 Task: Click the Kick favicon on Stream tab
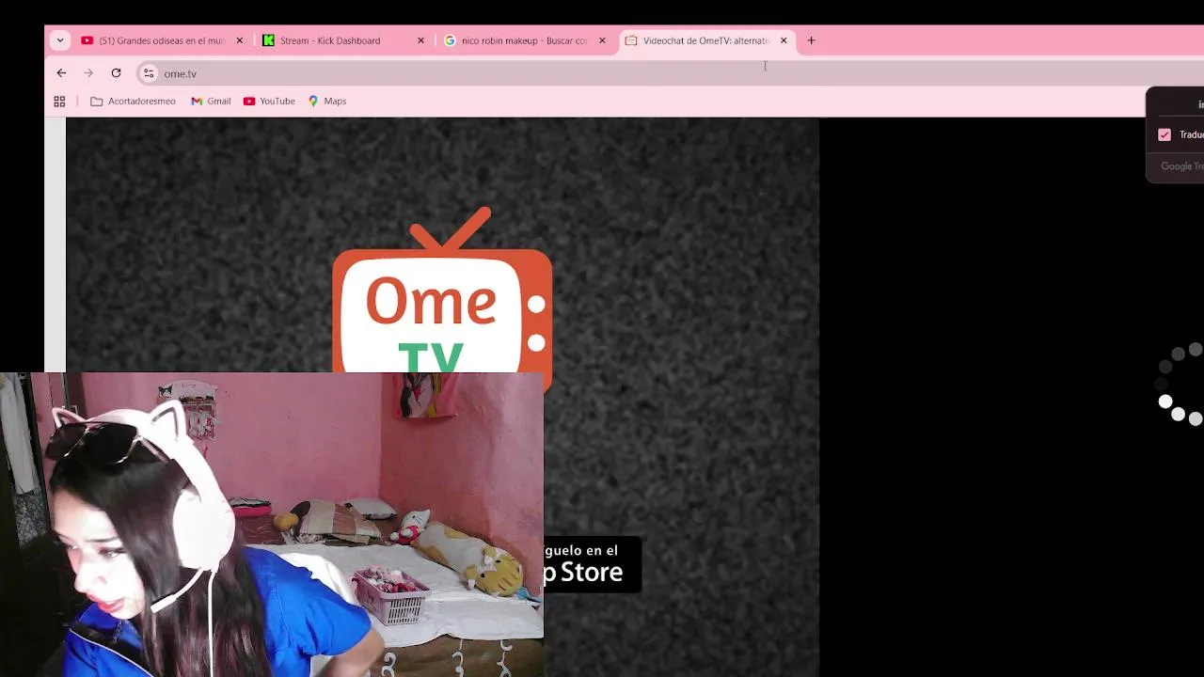tap(268, 40)
